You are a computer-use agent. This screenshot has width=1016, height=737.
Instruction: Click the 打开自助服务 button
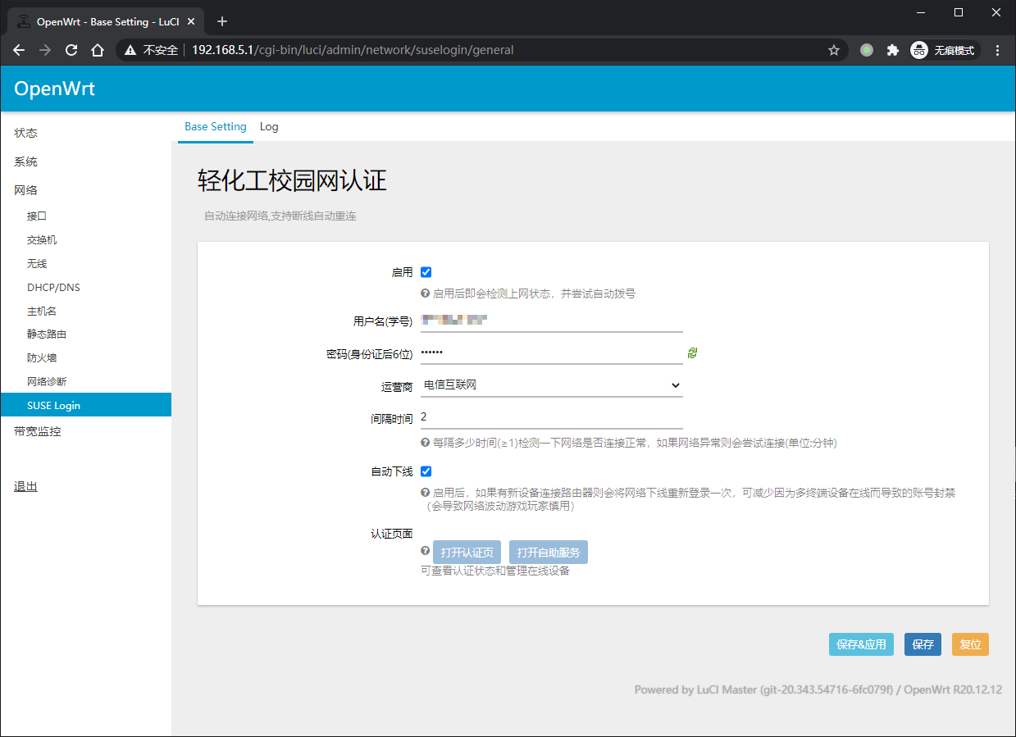tap(549, 553)
